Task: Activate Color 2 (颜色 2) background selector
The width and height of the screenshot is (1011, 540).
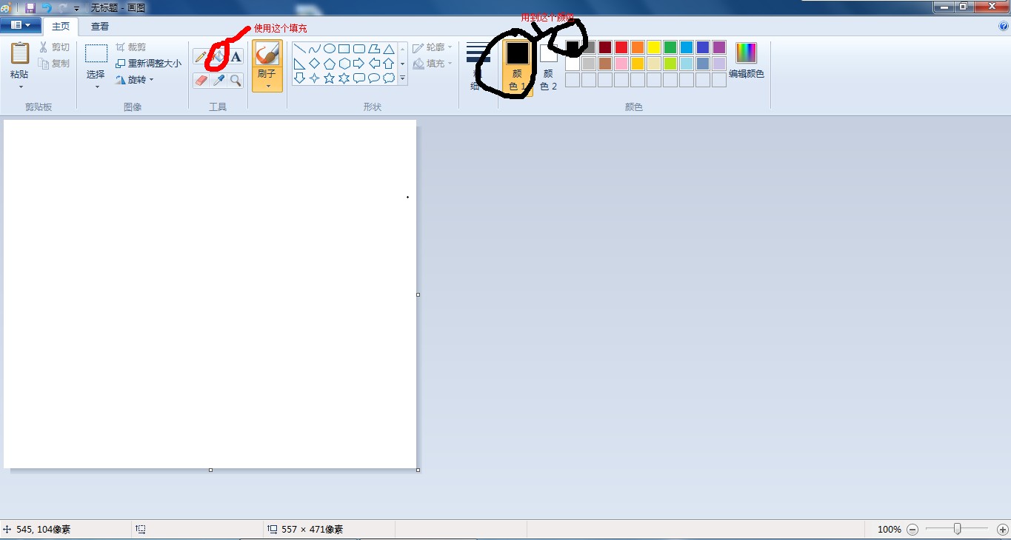Action: point(548,68)
